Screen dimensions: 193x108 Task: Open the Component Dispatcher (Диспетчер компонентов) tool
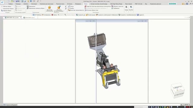pos(49,9)
